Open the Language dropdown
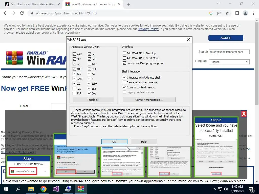Image resolution: width=259 pixels, height=194 pixels. pos(229,62)
